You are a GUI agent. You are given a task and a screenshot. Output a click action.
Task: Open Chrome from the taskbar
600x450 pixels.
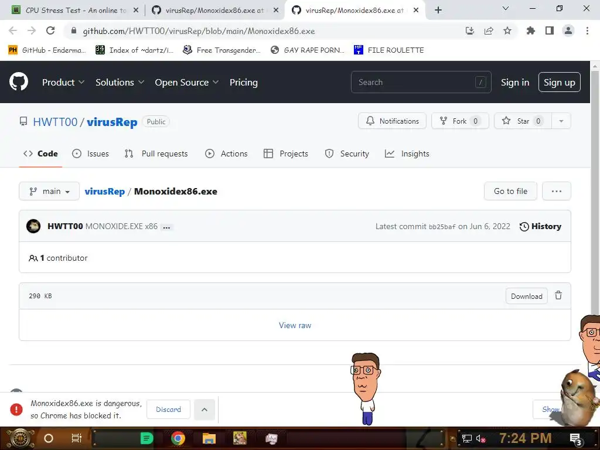[178, 438]
